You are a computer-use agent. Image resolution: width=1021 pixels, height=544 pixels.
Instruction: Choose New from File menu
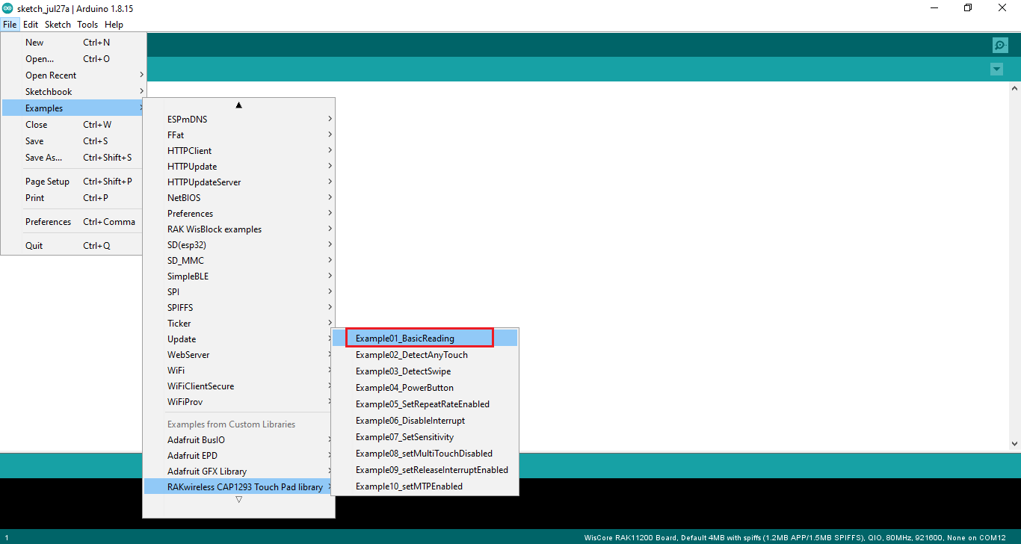click(x=73, y=43)
